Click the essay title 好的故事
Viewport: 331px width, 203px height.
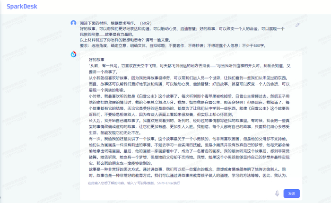(x=96, y=60)
